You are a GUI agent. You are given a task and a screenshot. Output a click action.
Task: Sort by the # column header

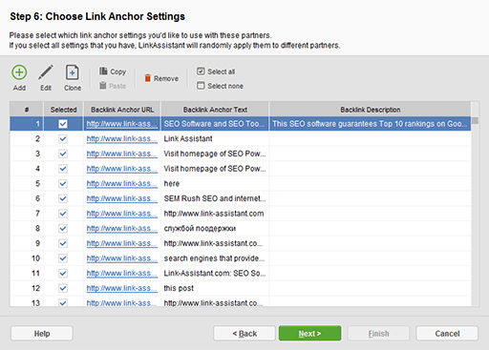click(x=27, y=110)
